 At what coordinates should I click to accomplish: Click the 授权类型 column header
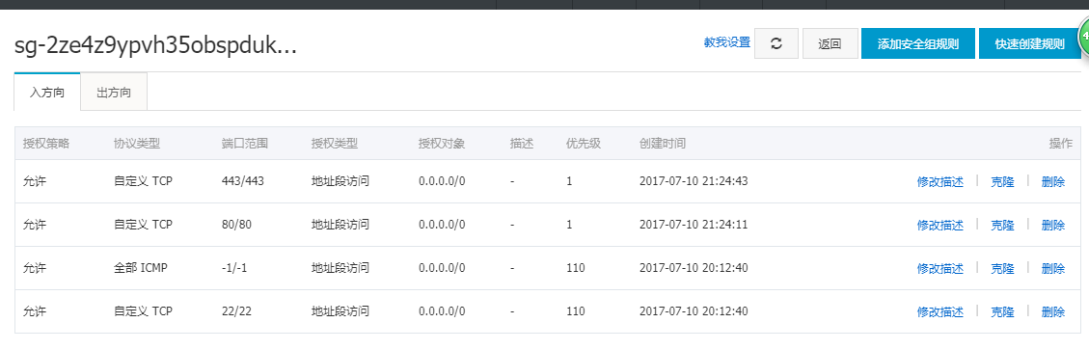pos(335,144)
